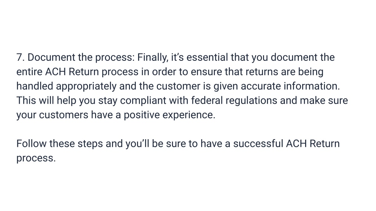
Task: Click the word "handled" starting line three
Action: tap(35, 86)
